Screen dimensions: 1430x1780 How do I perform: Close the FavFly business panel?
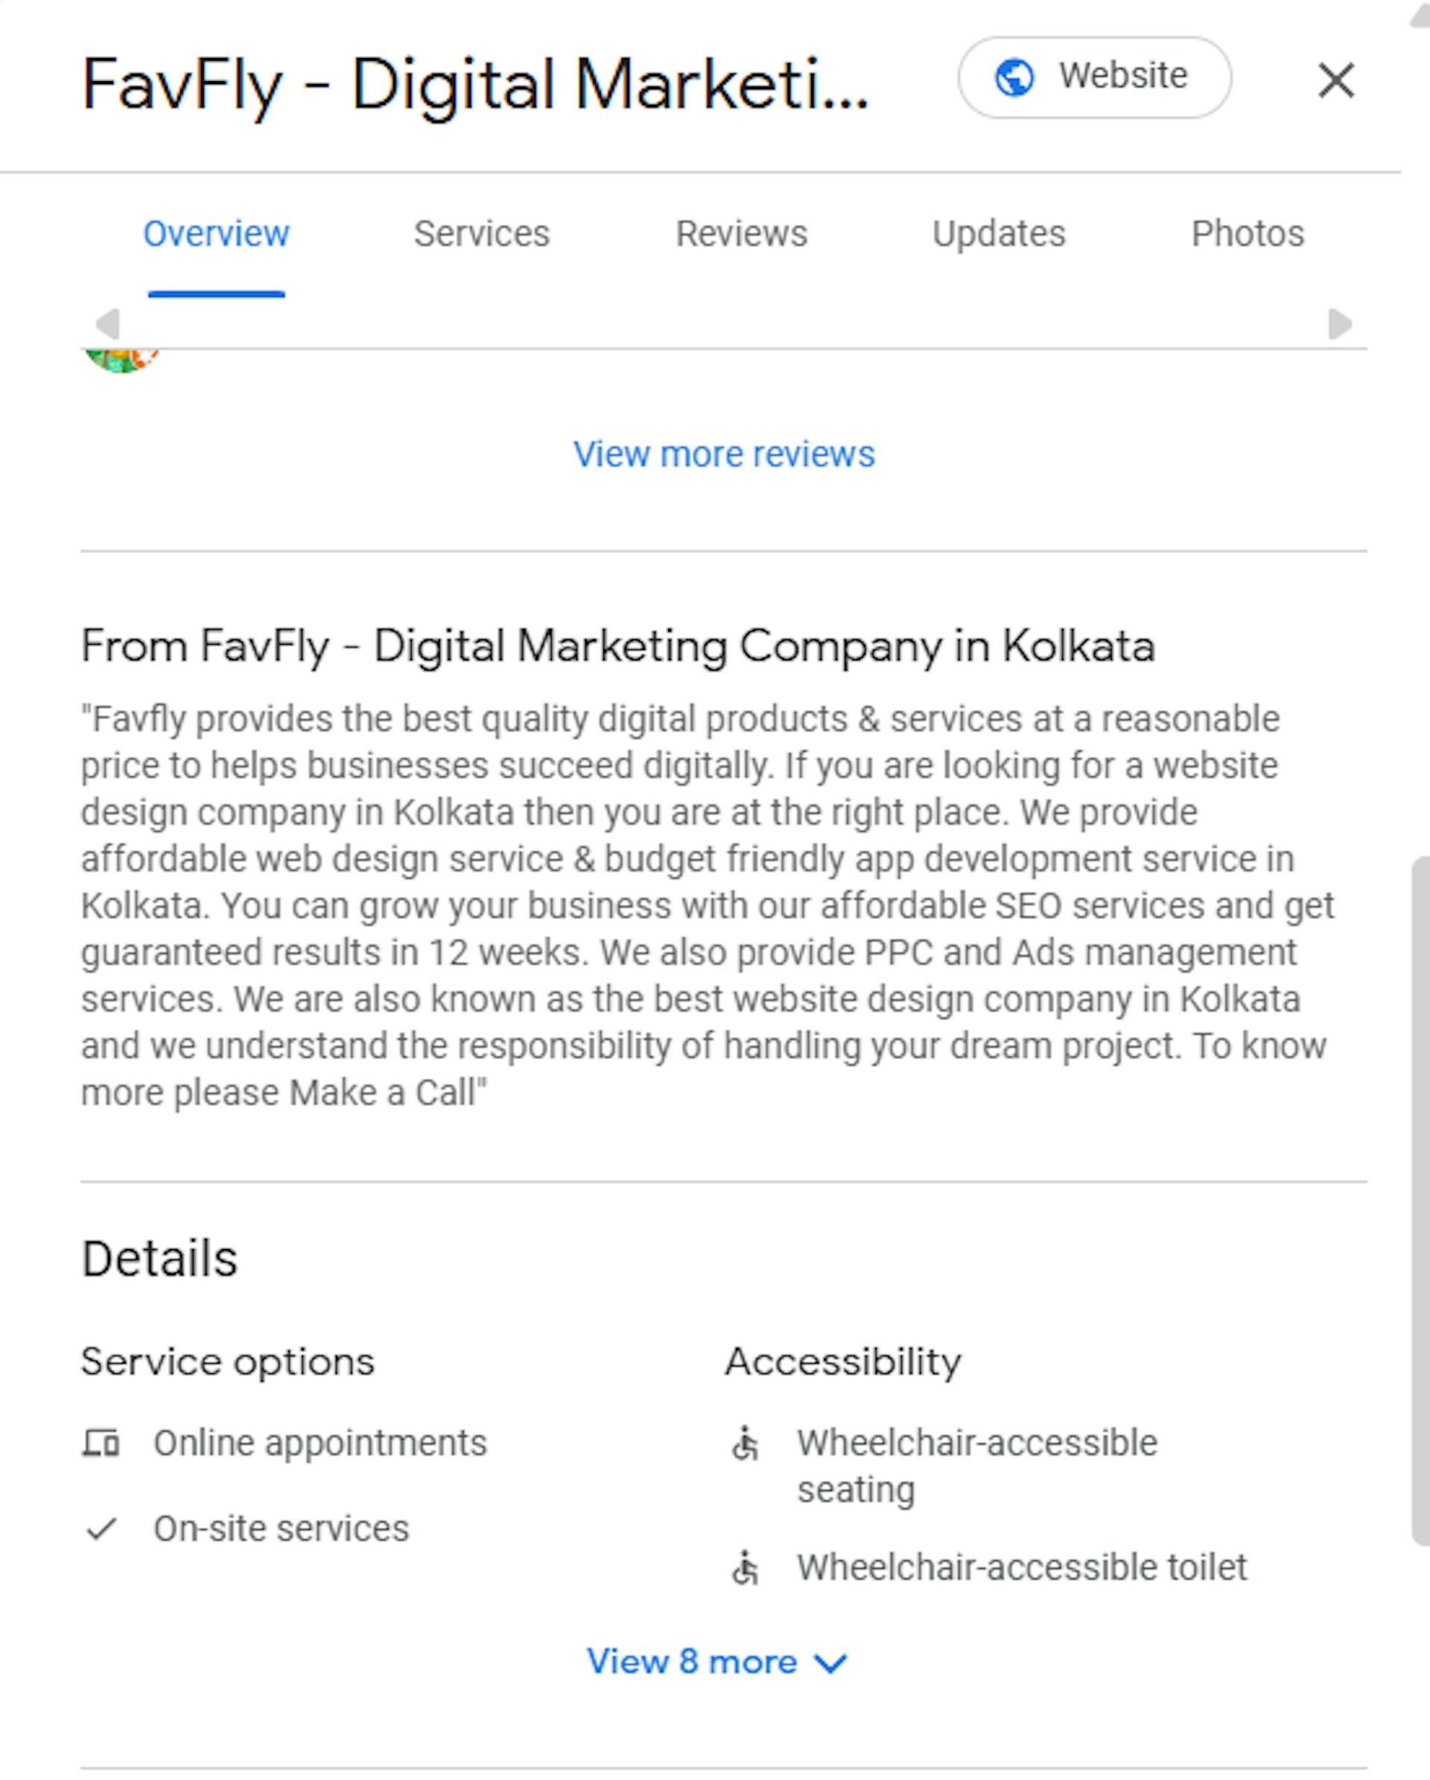[1335, 80]
